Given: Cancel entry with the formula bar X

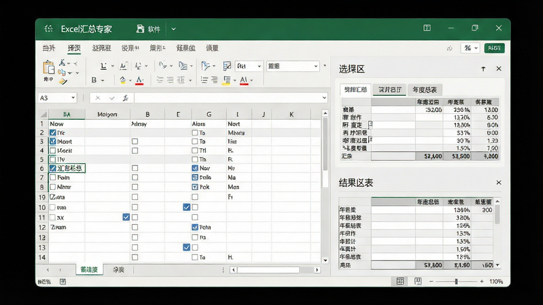Looking at the screenshot, I should pos(98,98).
